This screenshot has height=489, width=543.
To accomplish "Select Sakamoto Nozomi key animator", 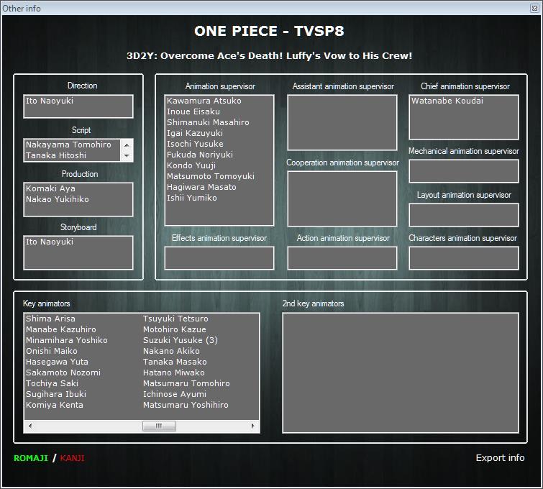I will (63, 373).
